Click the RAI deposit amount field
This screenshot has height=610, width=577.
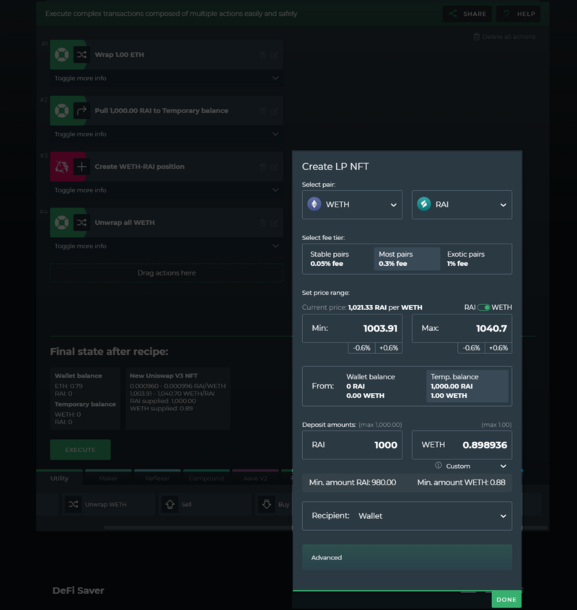[x=352, y=445]
